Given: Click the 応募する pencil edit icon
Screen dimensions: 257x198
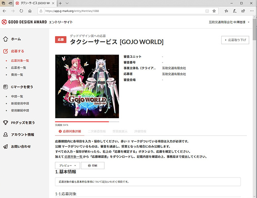Looking at the screenshot, I should (5, 51).
